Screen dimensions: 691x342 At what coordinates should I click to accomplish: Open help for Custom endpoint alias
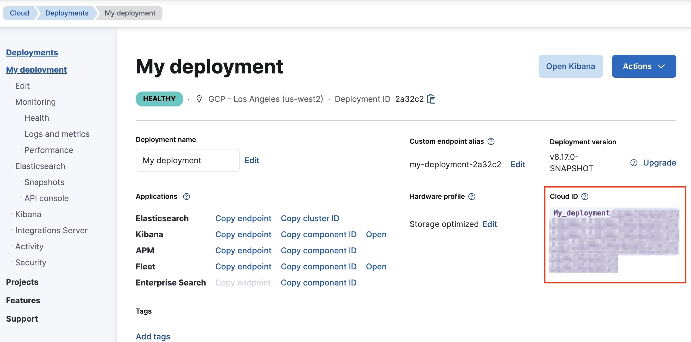pos(491,141)
